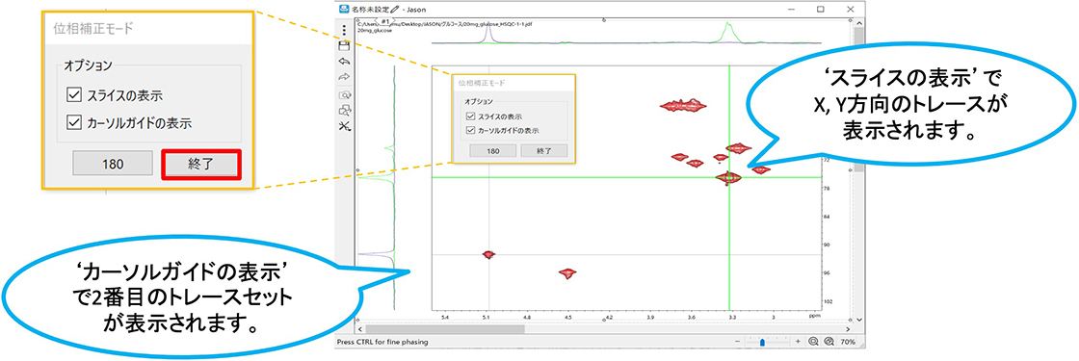The image size is (1079, 361).
Task: Click the undo arrow icon
Action: 345,62
